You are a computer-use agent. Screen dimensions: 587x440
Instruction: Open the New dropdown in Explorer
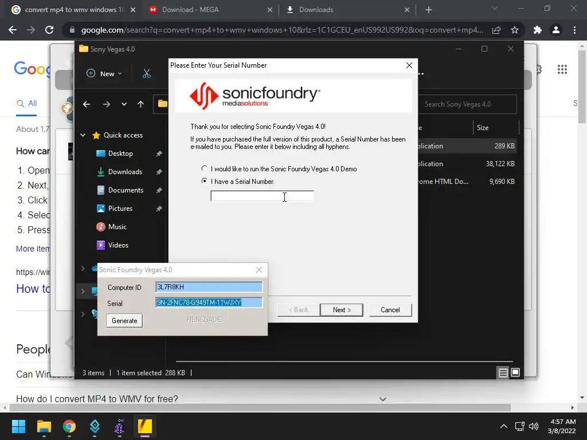(x=104, y=73)
